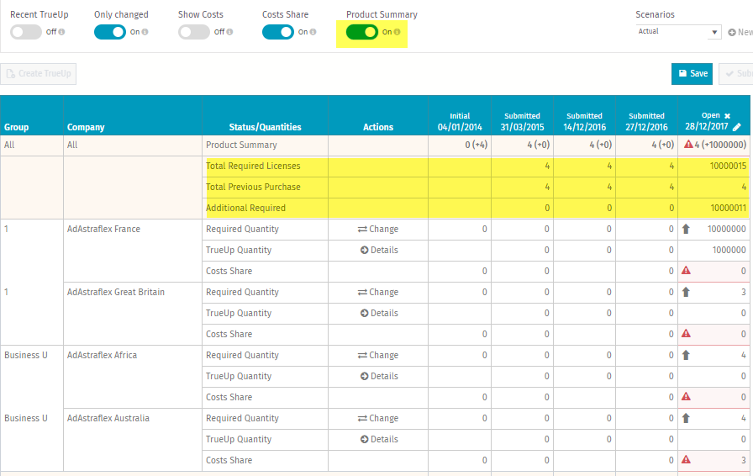Enable the Recent TrueUp toggle
This screenshot has width=753, height=476.
(26, 32)
